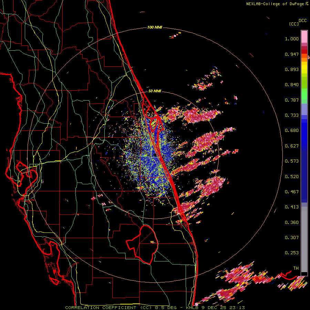This screenshot has width=310, height=310.
Task: Click the radar site marker at ring center
Action: pyautogui.click(x=155, y=155)
